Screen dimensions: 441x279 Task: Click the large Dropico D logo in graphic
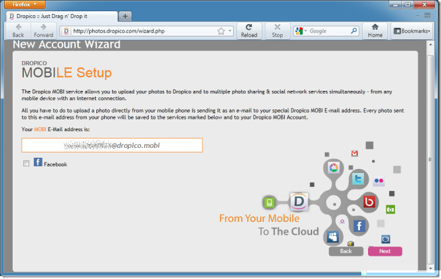click(x=299, y=202)
